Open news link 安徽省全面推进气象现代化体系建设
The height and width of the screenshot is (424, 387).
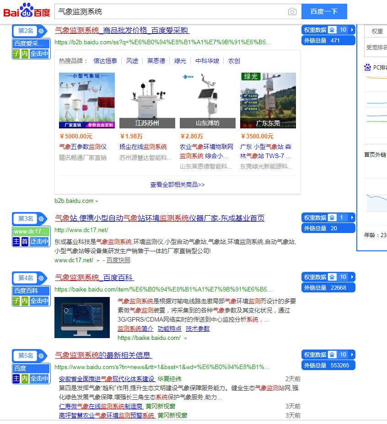tap(107, 379)
